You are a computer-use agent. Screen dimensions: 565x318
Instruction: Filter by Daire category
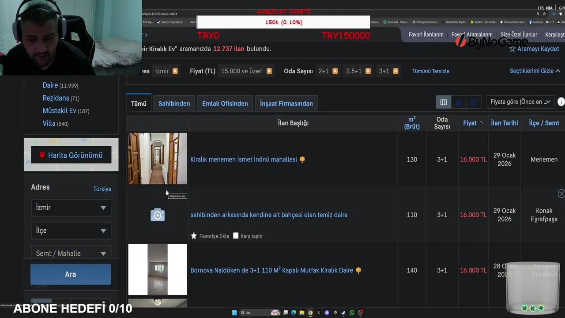pos(50,85)
